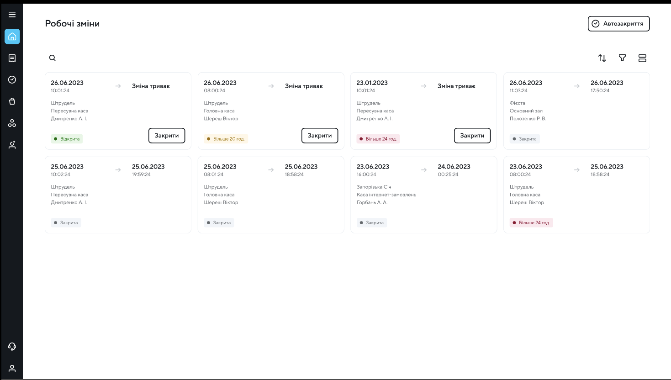This screenshot has width=671, height=380.
Task: Open the shopping bag sidebar icon
Action: click(12, 101)
